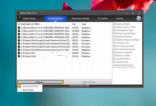Click the 8.00KB size cell

click(x=75, y=53)
